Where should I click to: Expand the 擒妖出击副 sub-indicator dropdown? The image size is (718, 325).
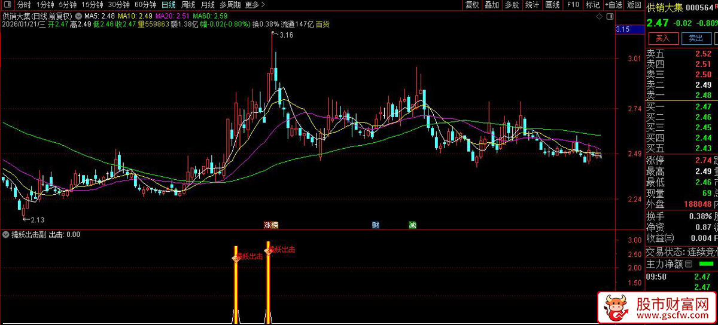click(6, 235)
